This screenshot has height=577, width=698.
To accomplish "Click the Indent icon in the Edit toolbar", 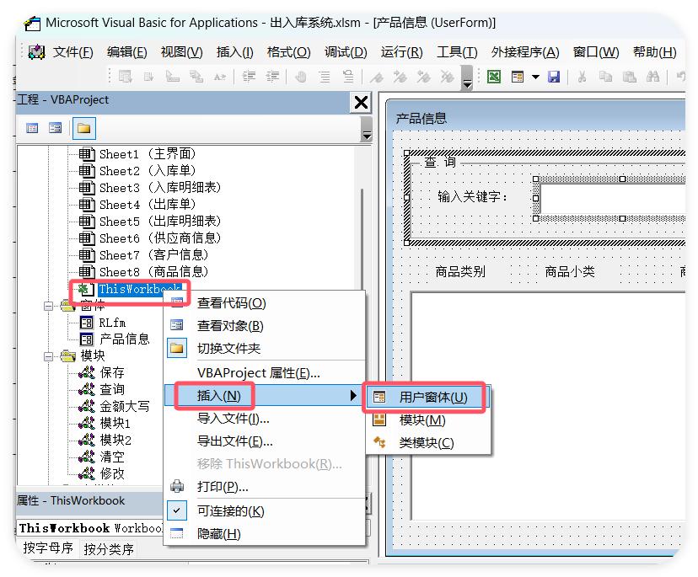I will pos(249,77).
